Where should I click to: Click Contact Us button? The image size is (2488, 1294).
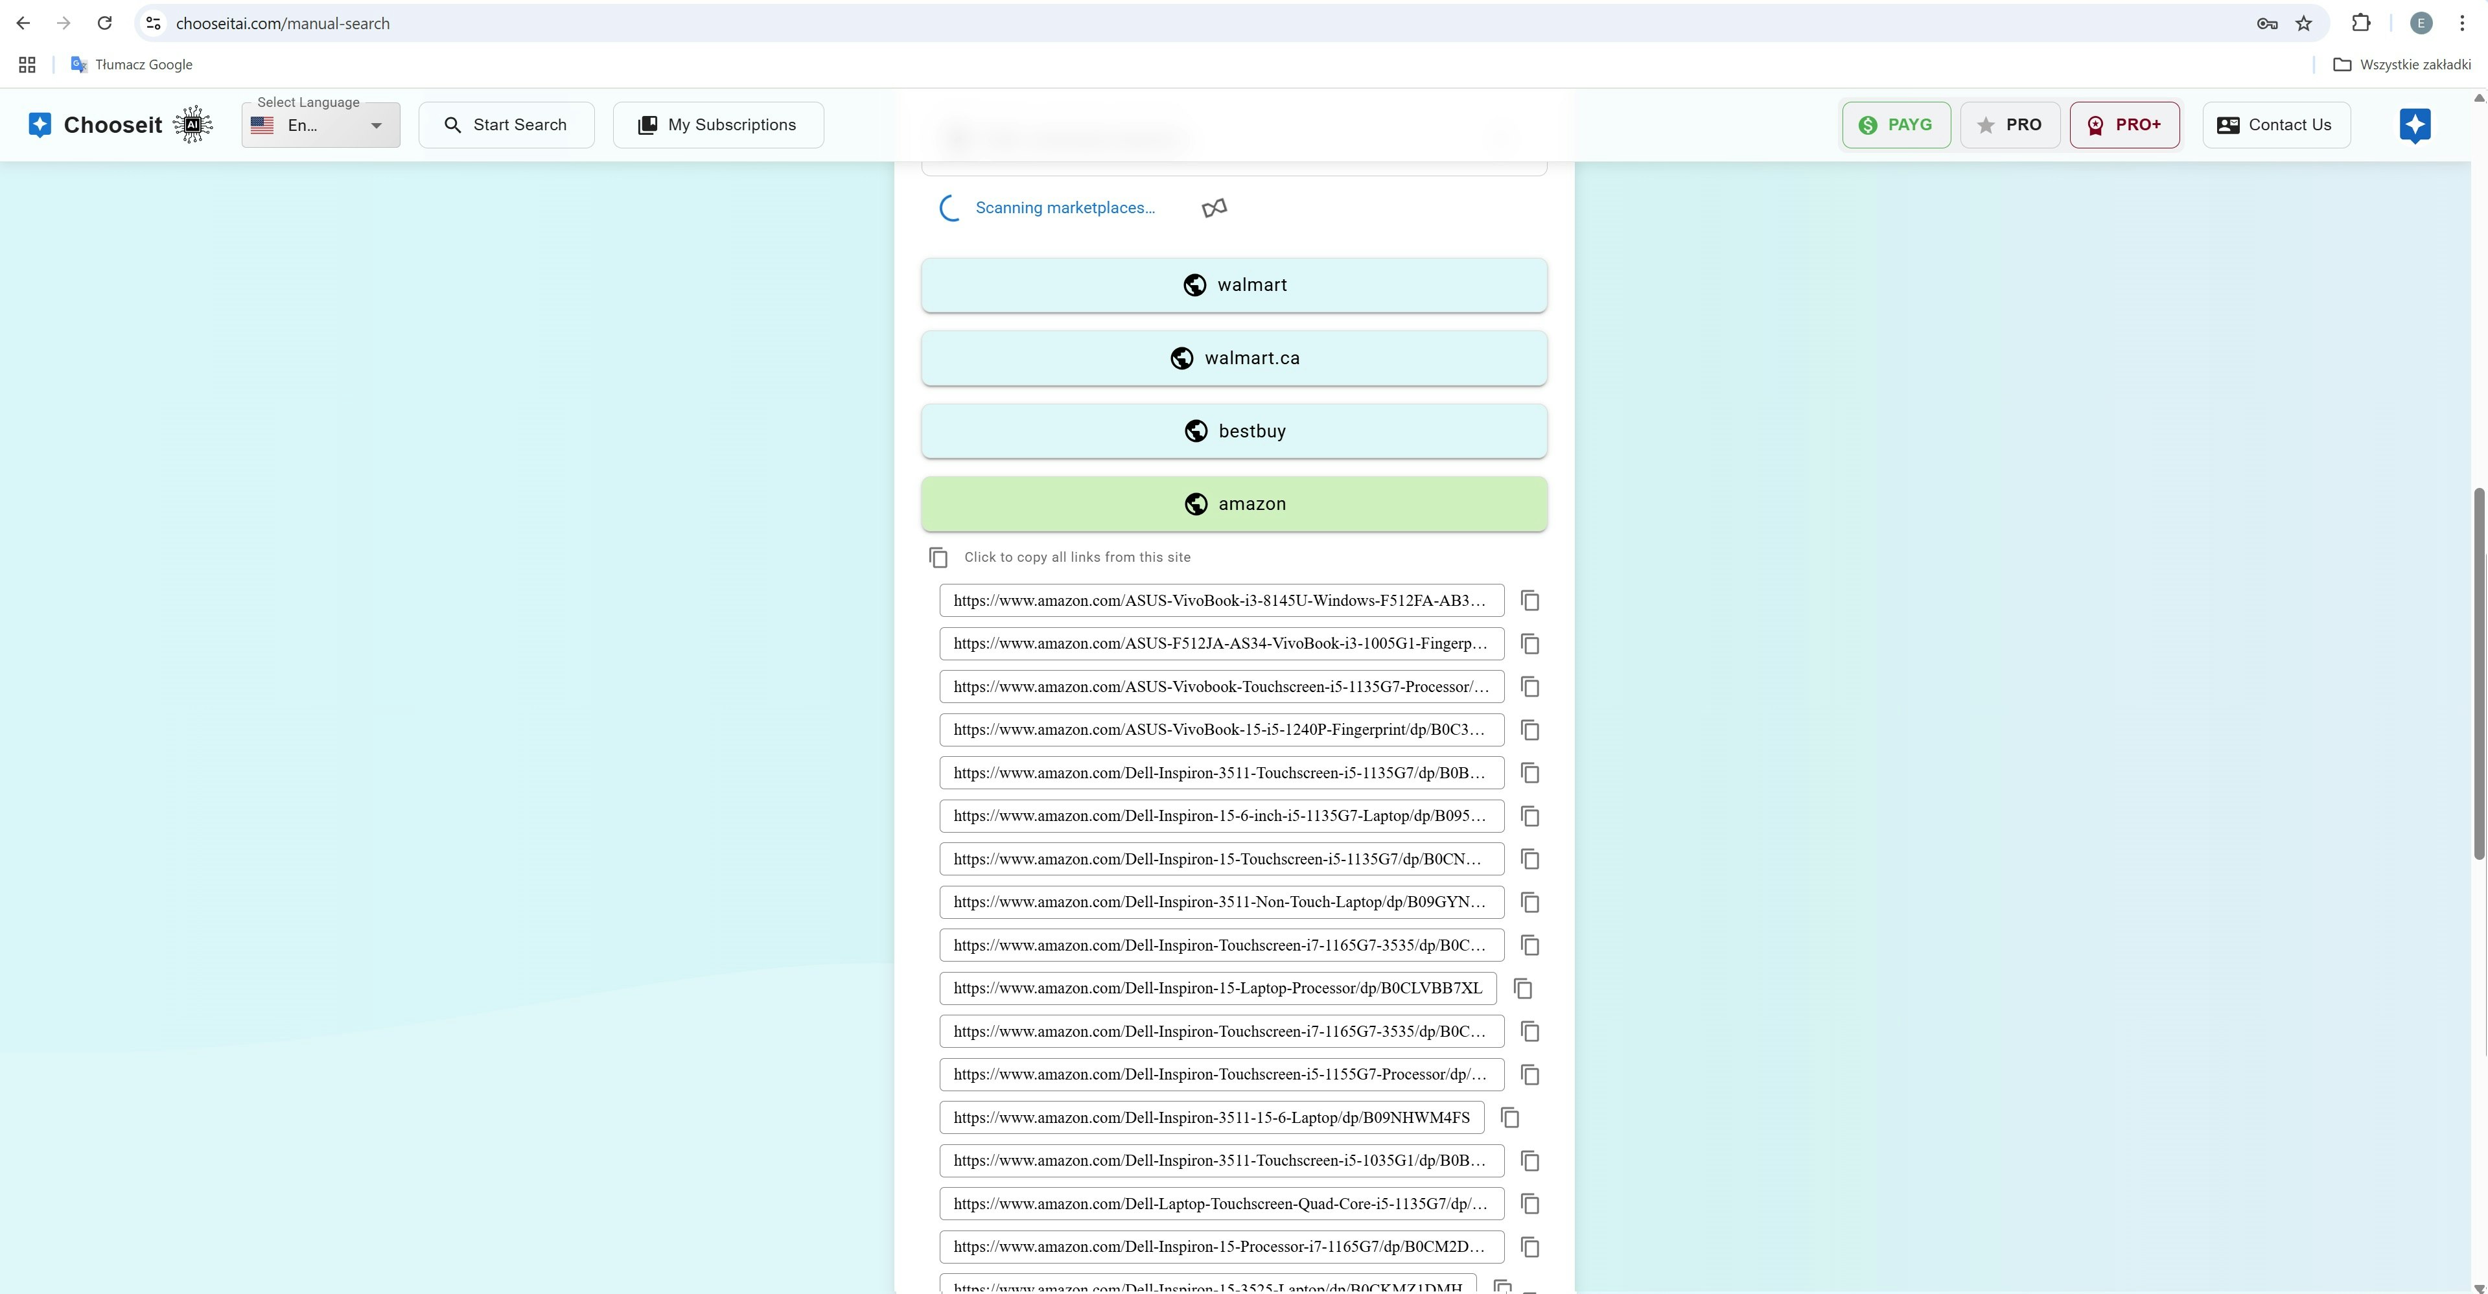2275,124
